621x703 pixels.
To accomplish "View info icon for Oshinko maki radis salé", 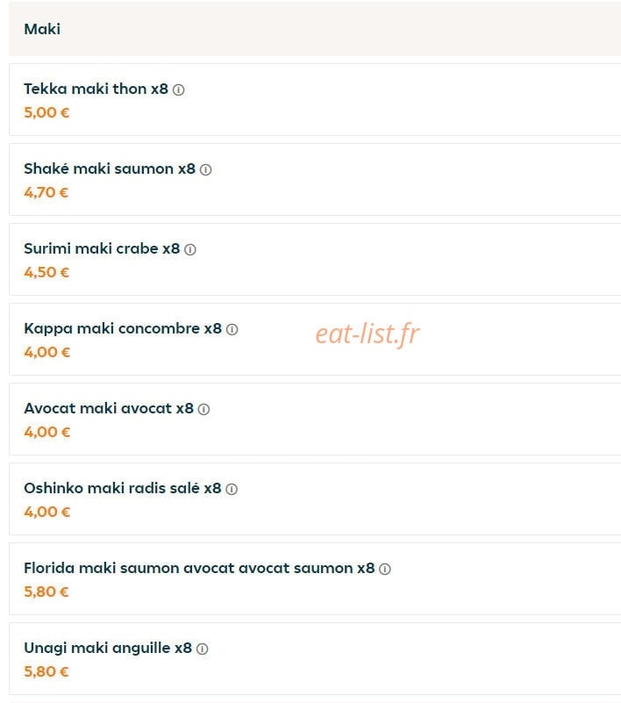I will pyautogui.click(x=232, y=489).
